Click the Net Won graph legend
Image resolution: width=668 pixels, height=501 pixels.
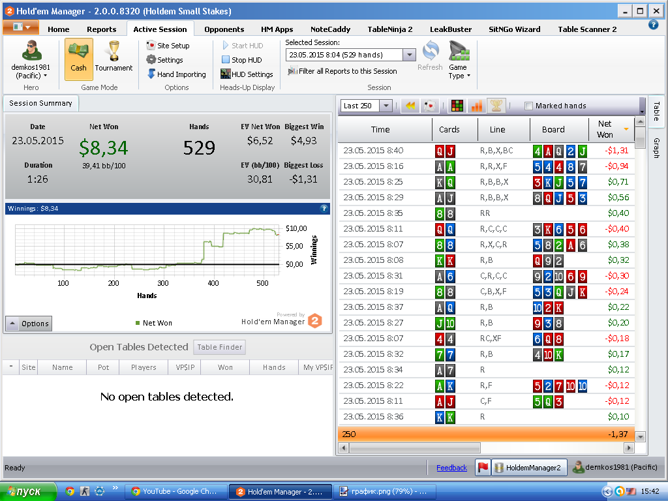pyautogui.click(x=154, y=323)
